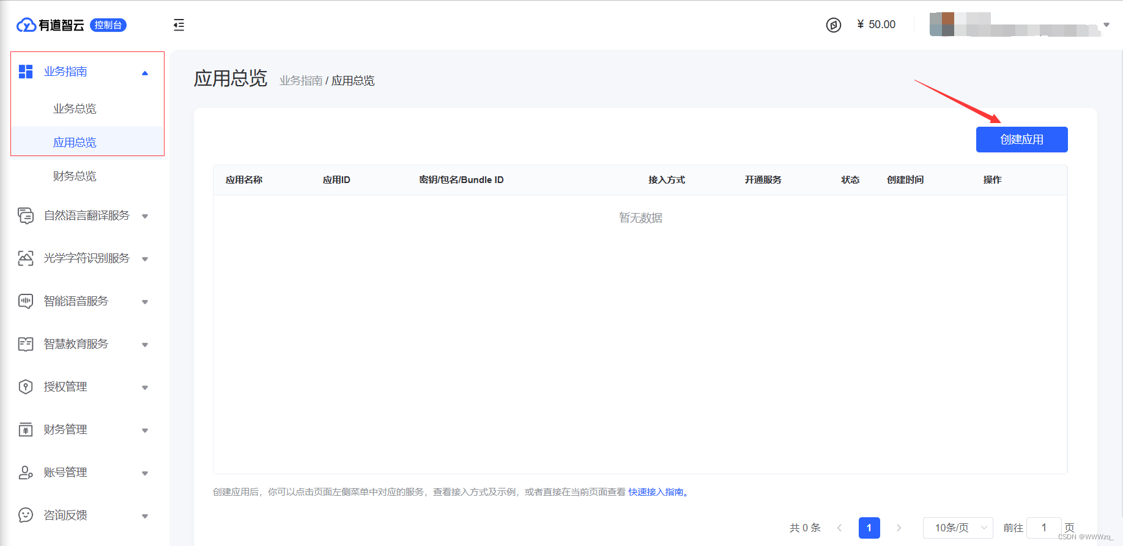Click the 自然语言翻译服务 chat icon
The height and width of the screenshot is (546, 1123).
(x=26, y=215)
